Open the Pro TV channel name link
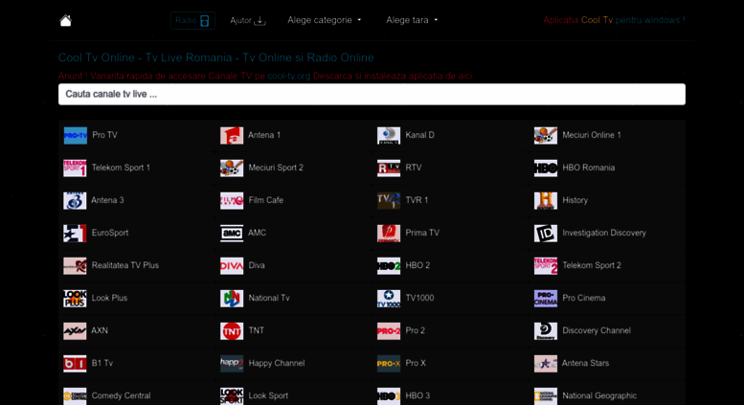The width and height of the screenshot is (744, 405). 105,135
